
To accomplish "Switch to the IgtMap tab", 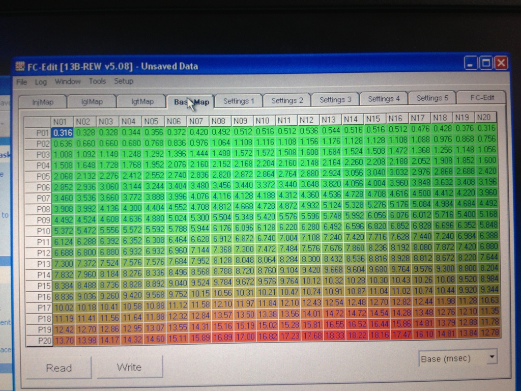I will (142, 101).
